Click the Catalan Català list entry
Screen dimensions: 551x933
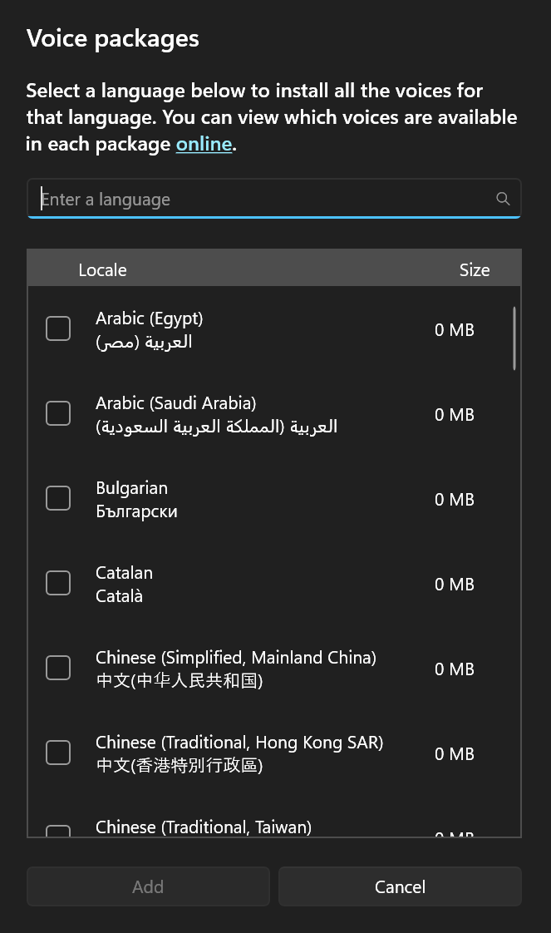(x=124, y=584)
